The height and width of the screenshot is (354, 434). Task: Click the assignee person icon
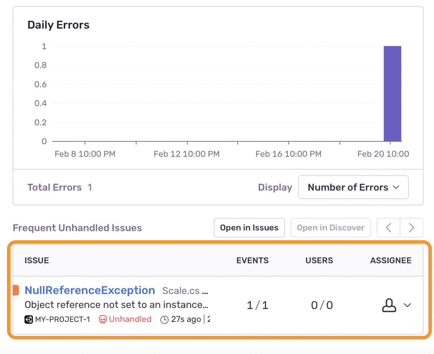(389, 305)
